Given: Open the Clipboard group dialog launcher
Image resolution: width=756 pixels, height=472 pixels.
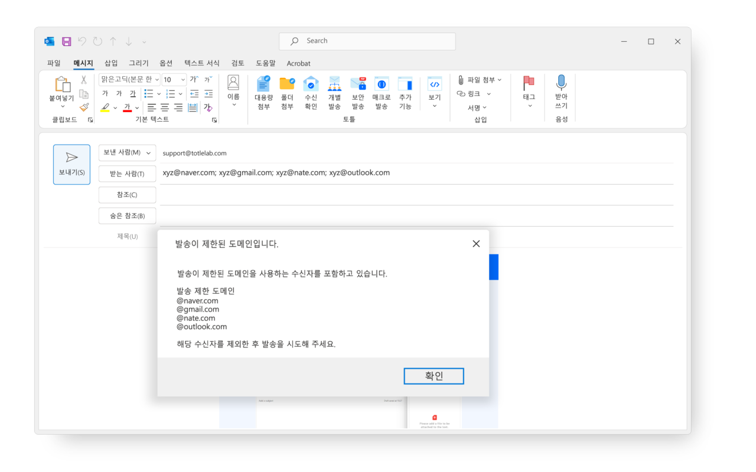Looking at the screenshot, I should 90,120.
